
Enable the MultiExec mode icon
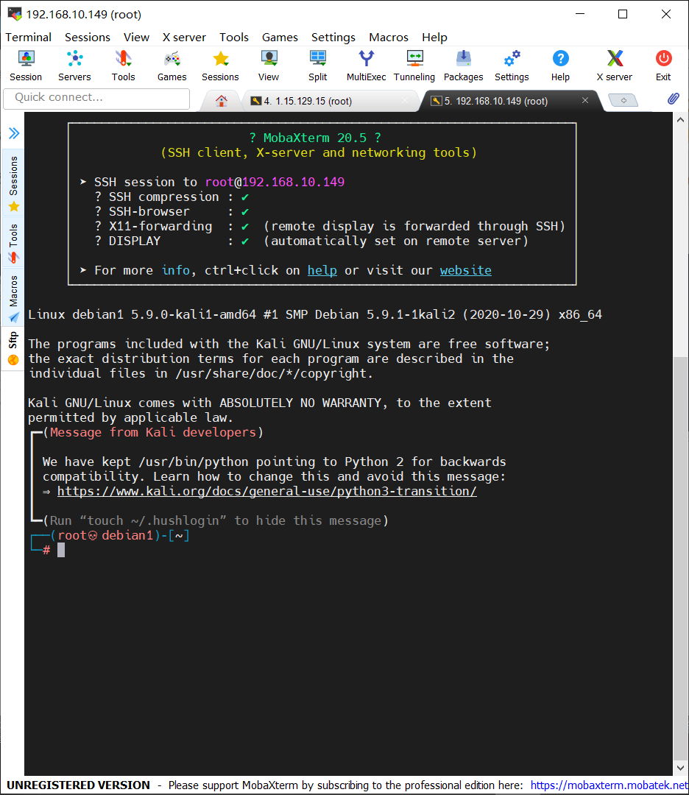coord(366,66)
